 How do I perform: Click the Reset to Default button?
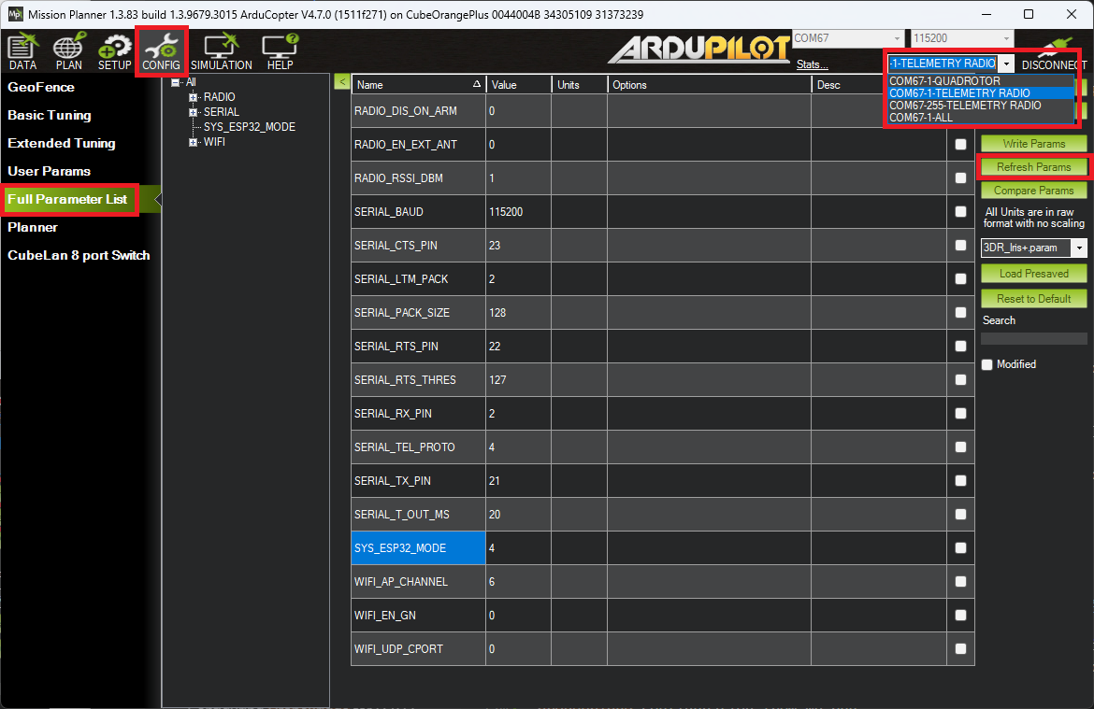click(x=1033, y=298)
